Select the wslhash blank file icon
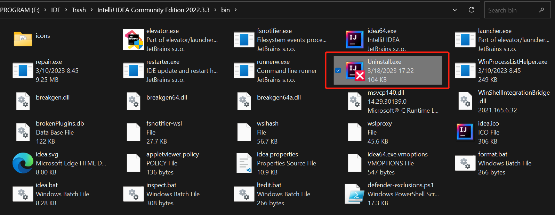The width and height of the screenshot is (555, 215). (244, 132)
